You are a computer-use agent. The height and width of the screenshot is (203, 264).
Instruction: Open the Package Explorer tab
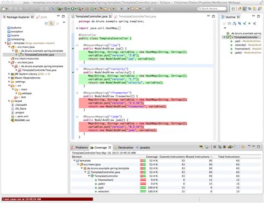point(18,17)
